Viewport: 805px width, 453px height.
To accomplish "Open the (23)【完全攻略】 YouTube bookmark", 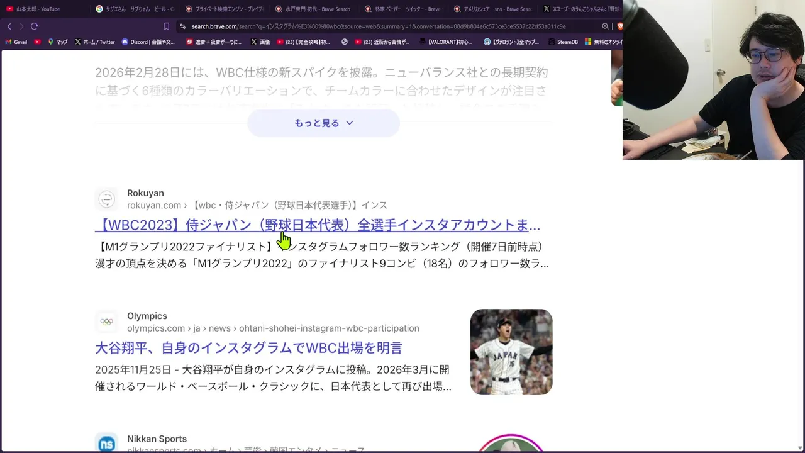I will click(303, 42).
